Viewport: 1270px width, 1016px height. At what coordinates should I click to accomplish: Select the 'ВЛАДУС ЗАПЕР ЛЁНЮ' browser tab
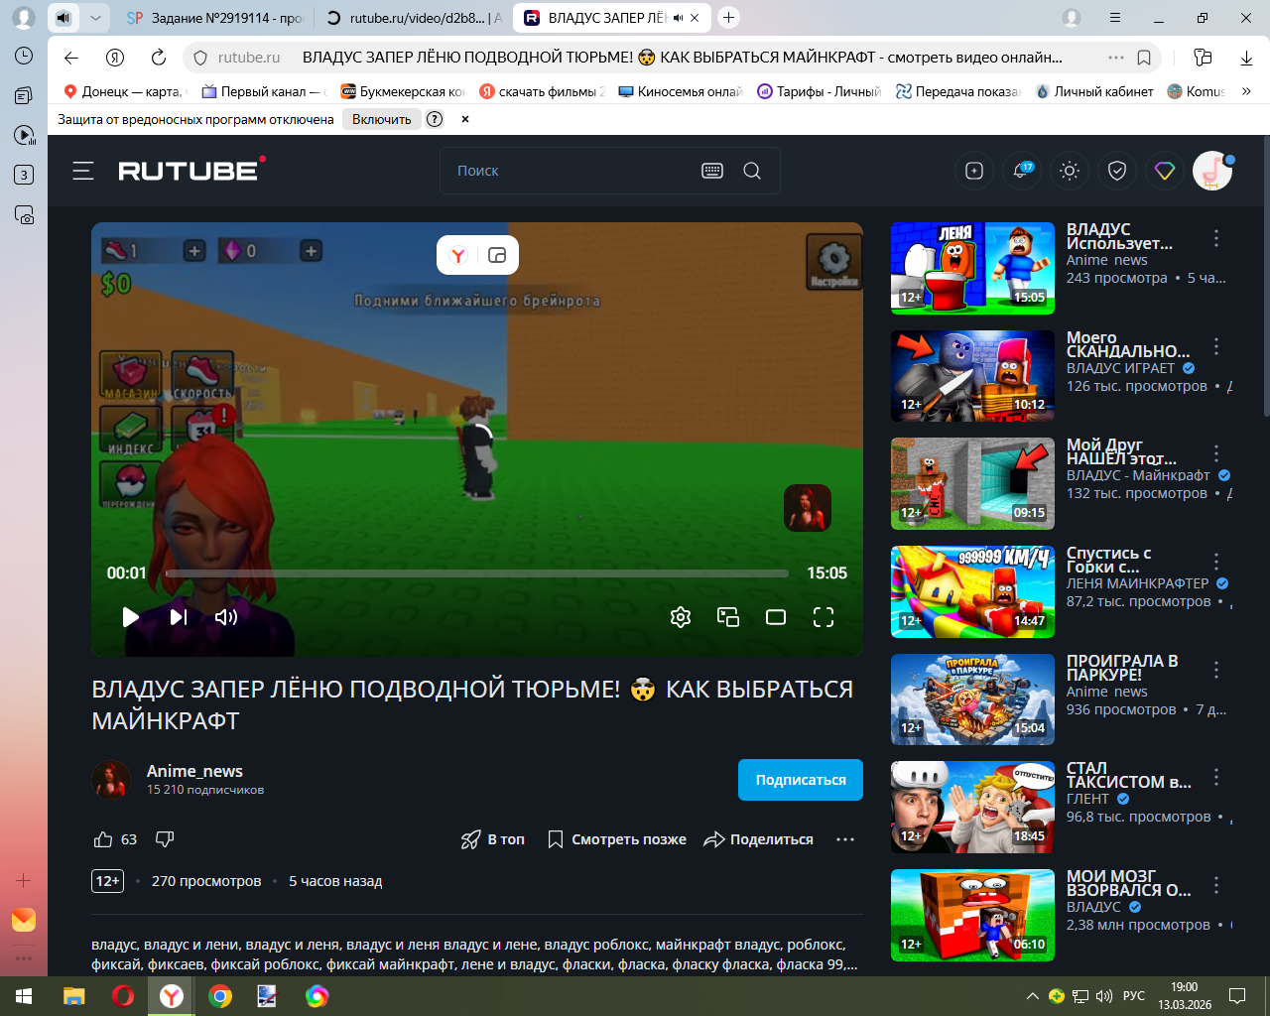[611, 18]
